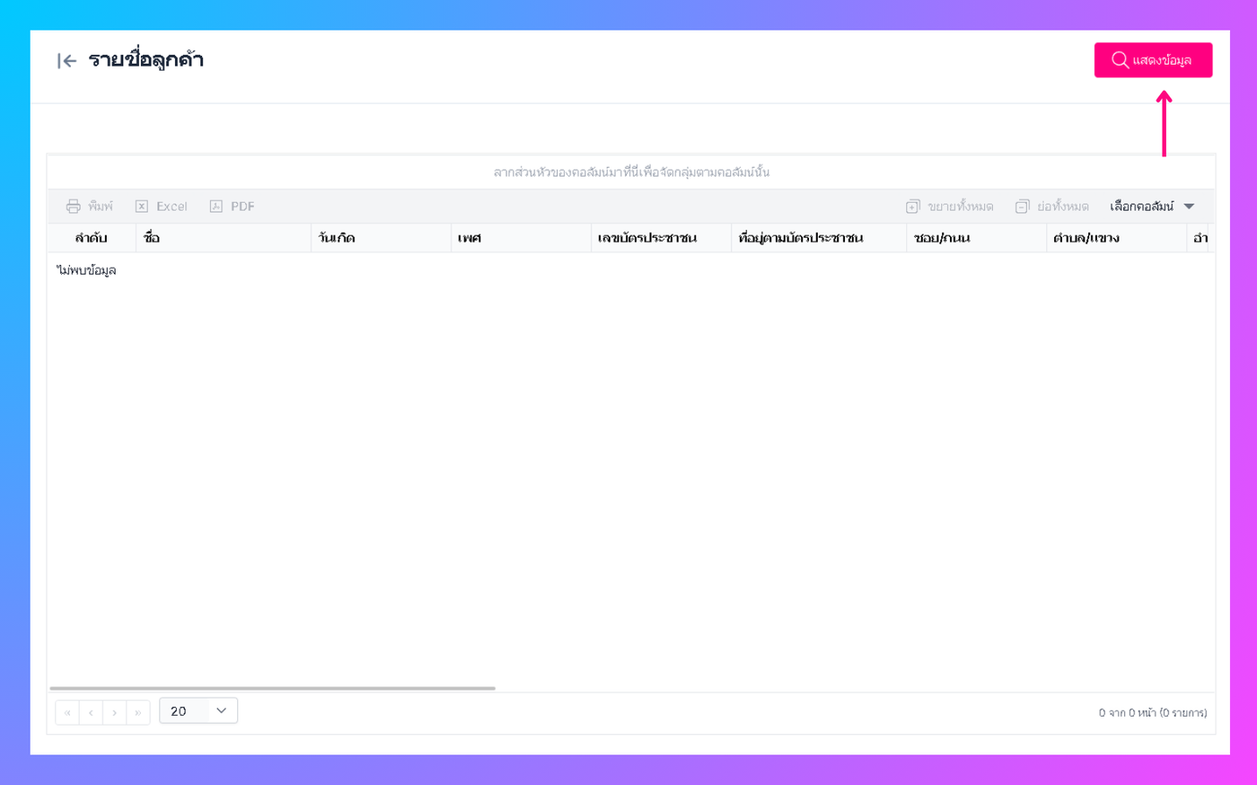
Task: Export the table to Excel
Action: [162, 207]
